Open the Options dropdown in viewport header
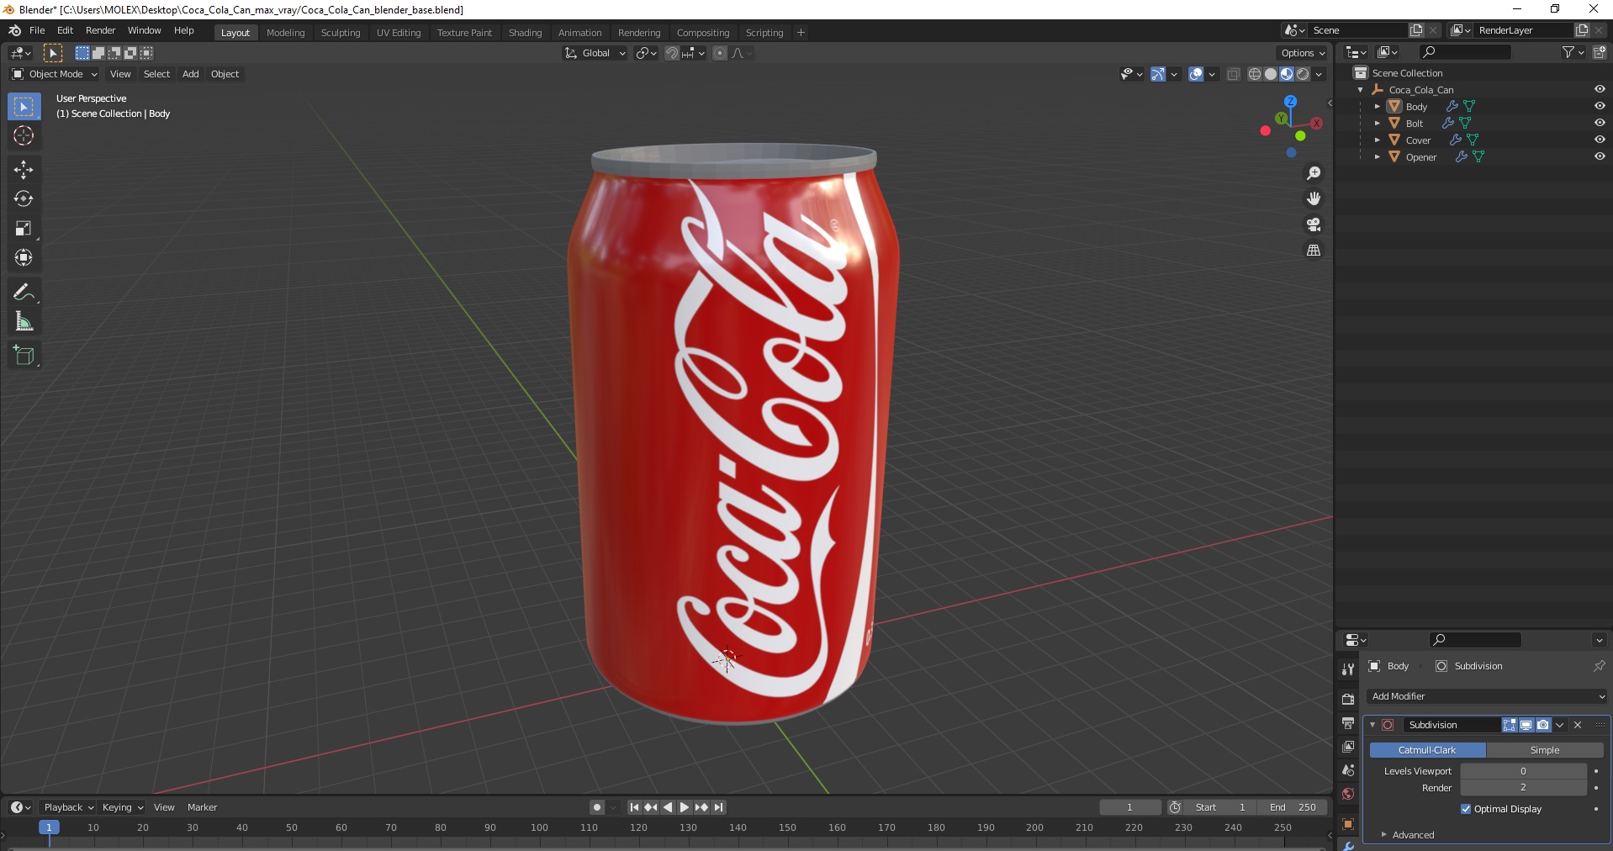The height and width of the screenshot is (851, 1613). tap(1303, 53)
